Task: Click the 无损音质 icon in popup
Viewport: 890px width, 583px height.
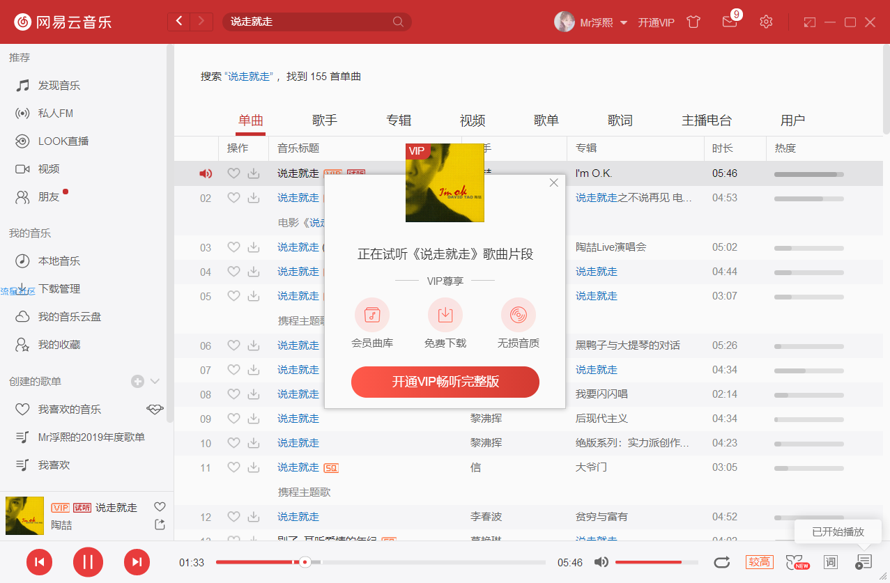Action: tap(519, 315)
